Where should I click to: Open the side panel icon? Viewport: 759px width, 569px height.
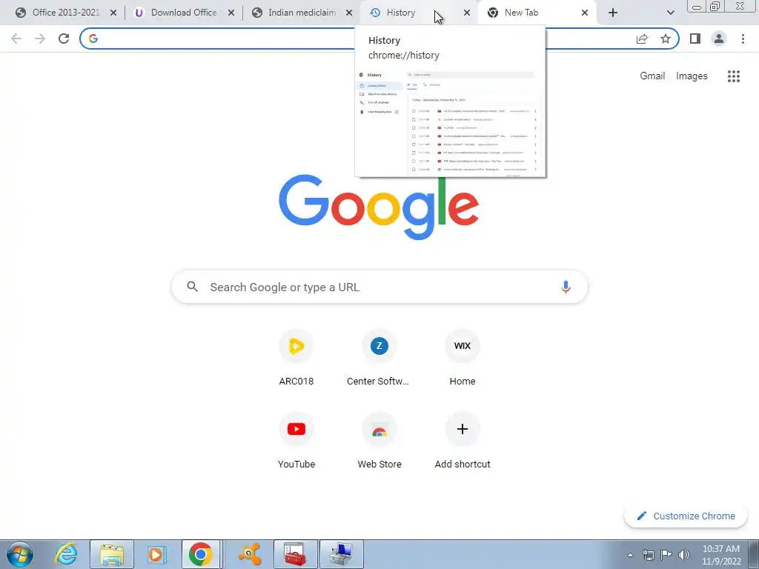(695, 39)
